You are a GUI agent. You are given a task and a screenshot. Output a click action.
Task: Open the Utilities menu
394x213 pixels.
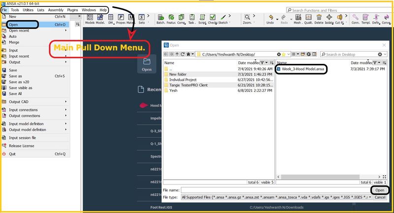28,10
